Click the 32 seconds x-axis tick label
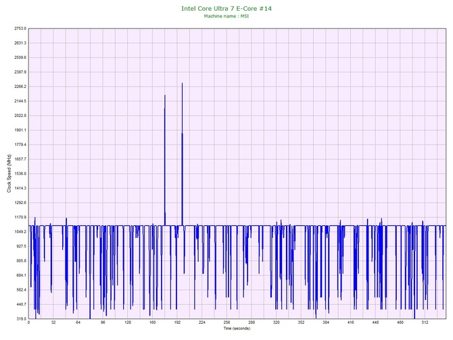Viewport: 453px width, 340px height. 53,322
